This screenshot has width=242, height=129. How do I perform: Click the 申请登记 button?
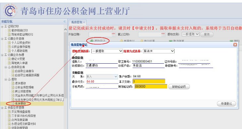coord(226,103)
